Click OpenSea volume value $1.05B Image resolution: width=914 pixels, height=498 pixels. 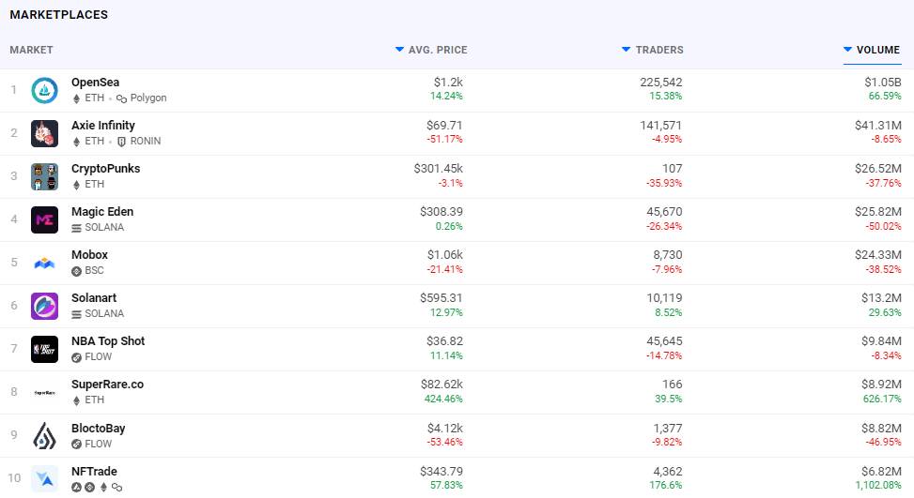[882, 82]
